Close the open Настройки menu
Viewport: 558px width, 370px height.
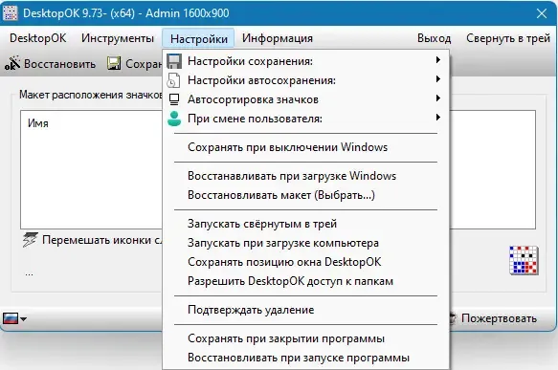point(198,38)
